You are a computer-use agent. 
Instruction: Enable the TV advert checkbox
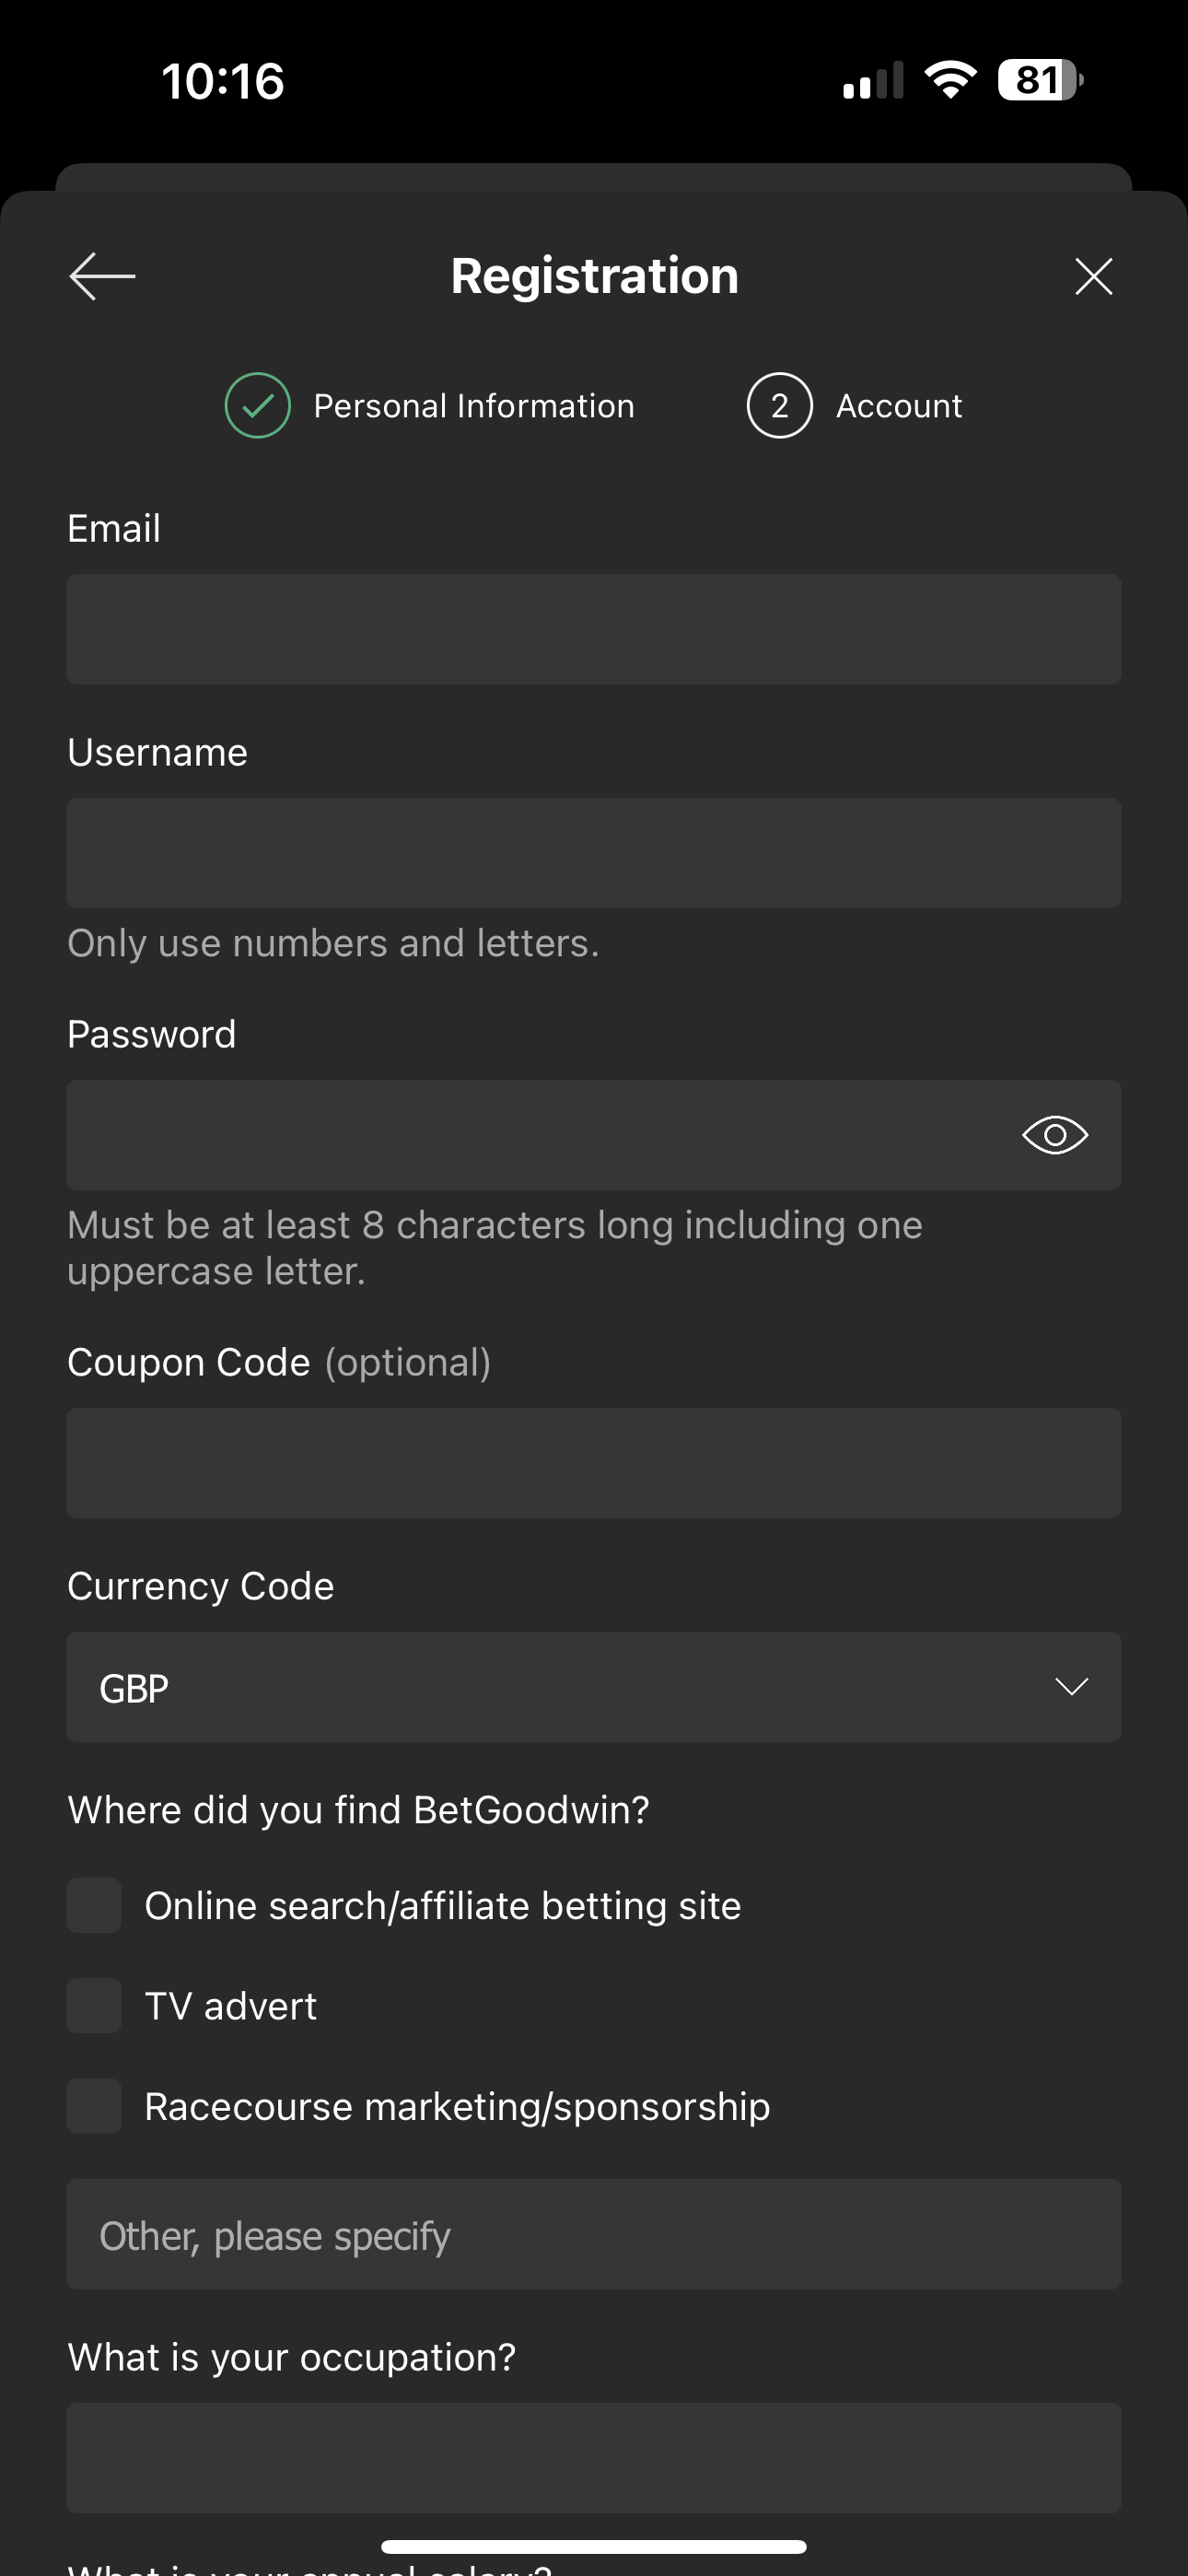[x=93, y=2005]
